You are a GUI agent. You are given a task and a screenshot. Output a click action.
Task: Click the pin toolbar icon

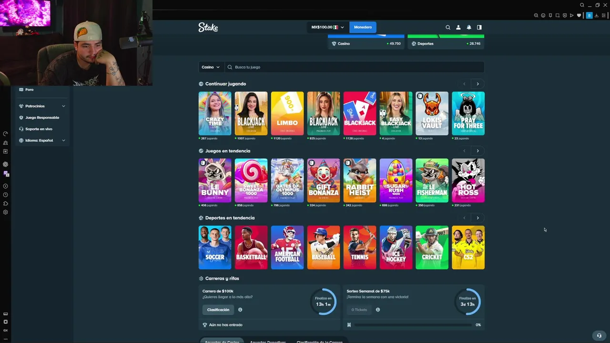point(550,15)
